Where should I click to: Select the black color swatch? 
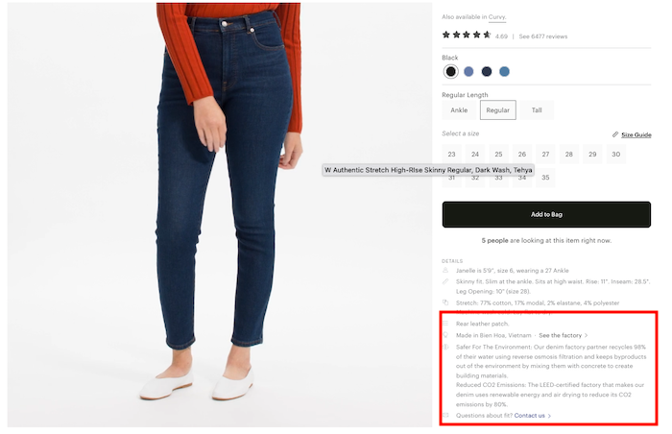coord(450,72)
